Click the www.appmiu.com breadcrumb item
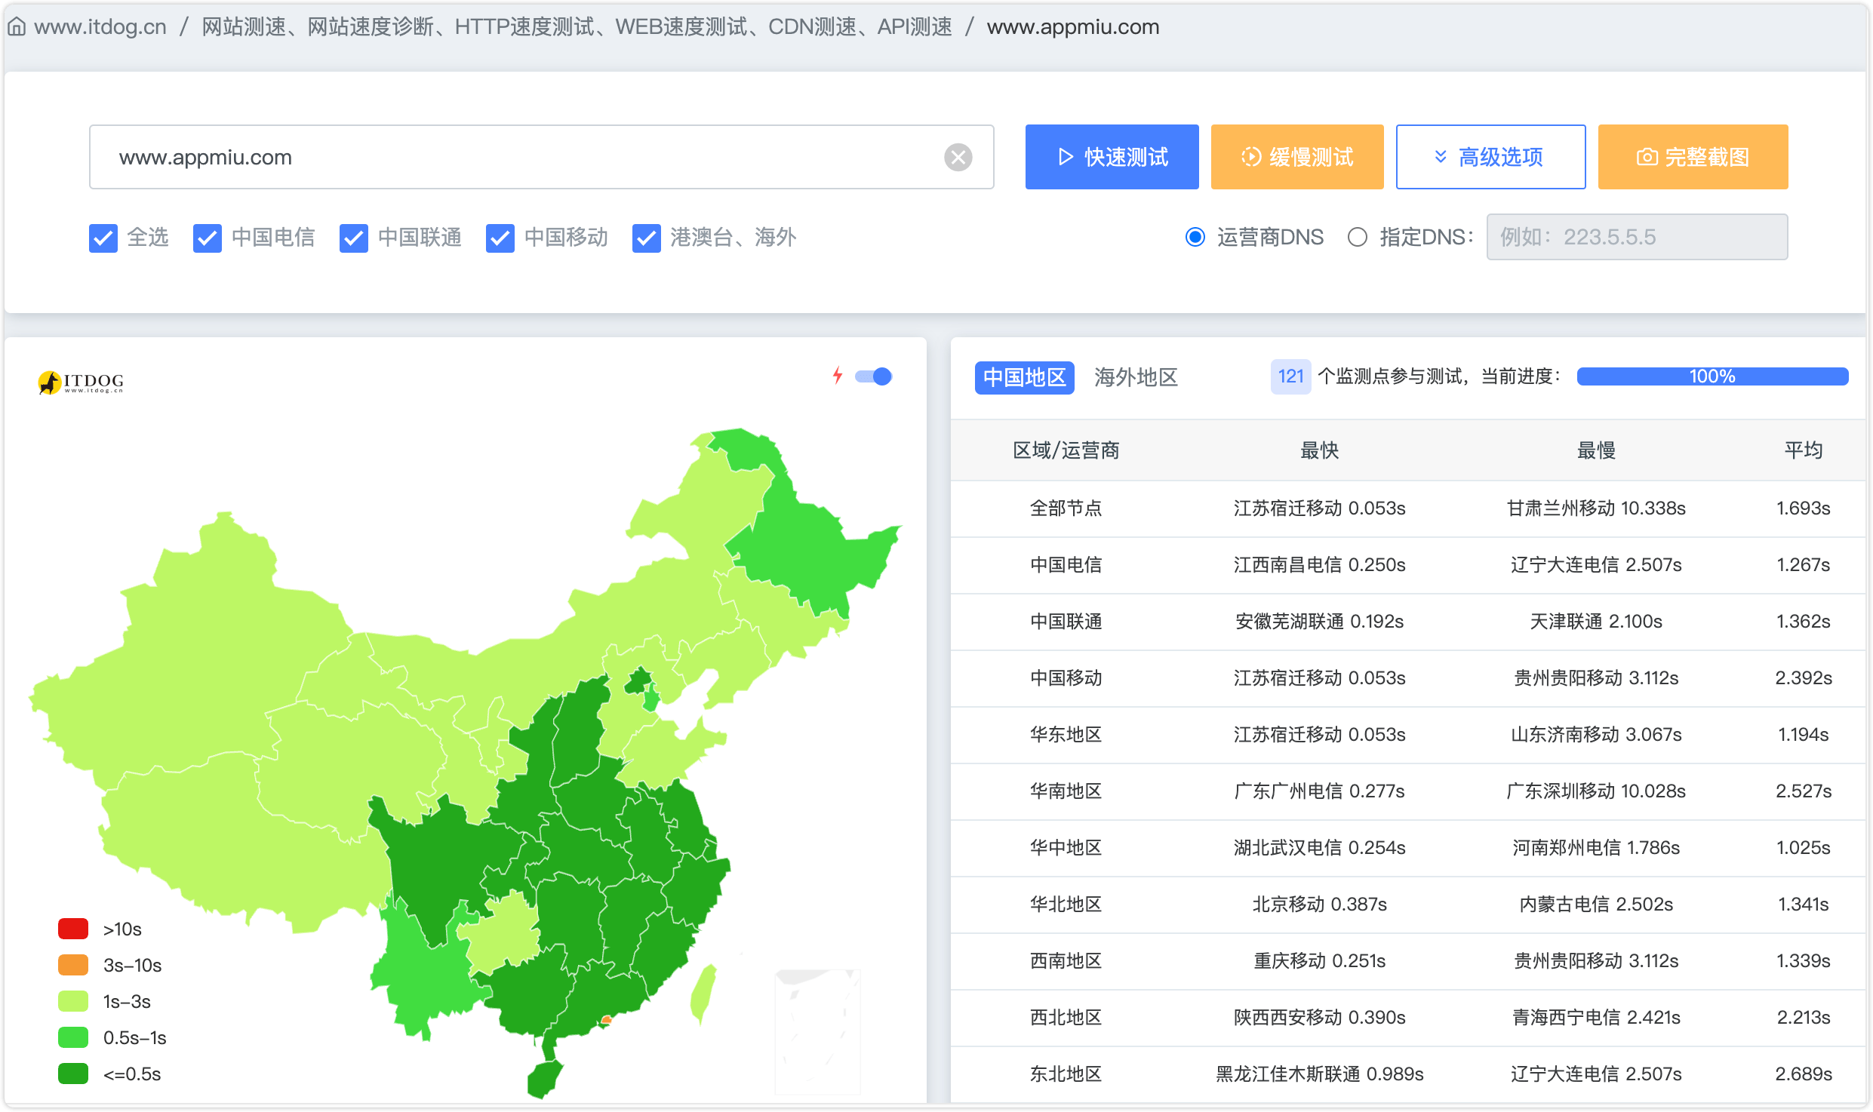1873x1112 pixels. (x=1073, y=27)
